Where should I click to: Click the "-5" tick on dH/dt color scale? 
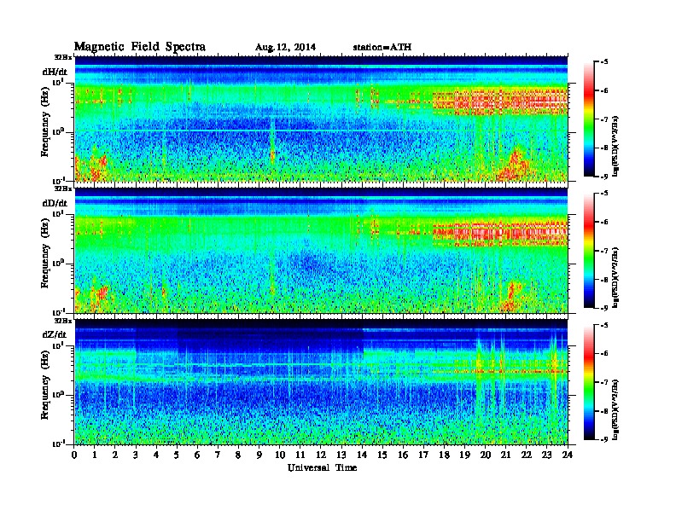(604, 62)
